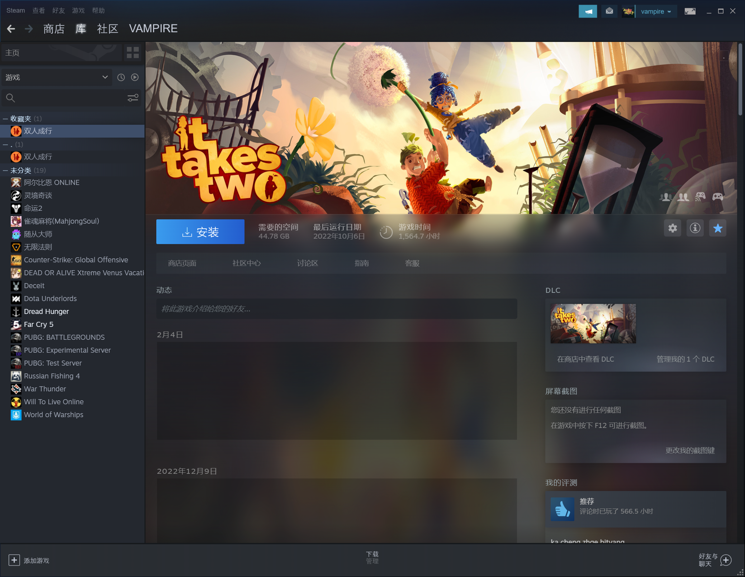Click the It Takes Two DLC thumbnail
The image size is (745, 577).
click(593, 324)
